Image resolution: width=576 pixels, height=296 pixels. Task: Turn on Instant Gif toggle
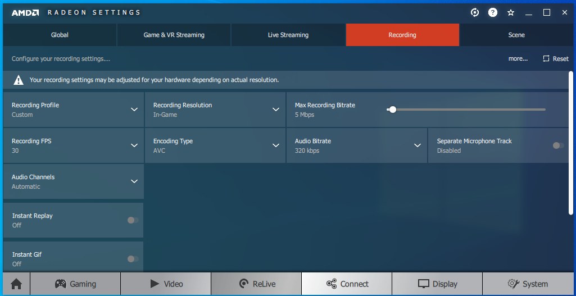click(133, 259)
